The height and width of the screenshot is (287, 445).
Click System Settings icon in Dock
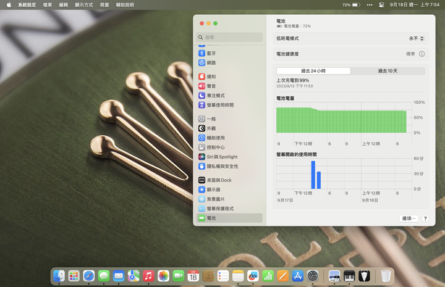(313, 276)
